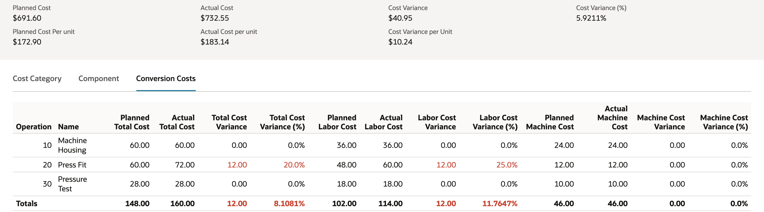Click the Planned Total Cost column header
This screenshot has width=764, height=212.
[132, 122]
